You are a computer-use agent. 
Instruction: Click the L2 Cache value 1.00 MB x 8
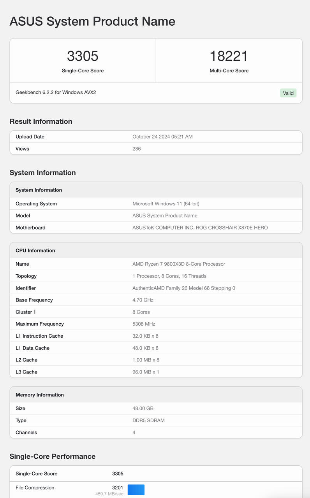146,360
